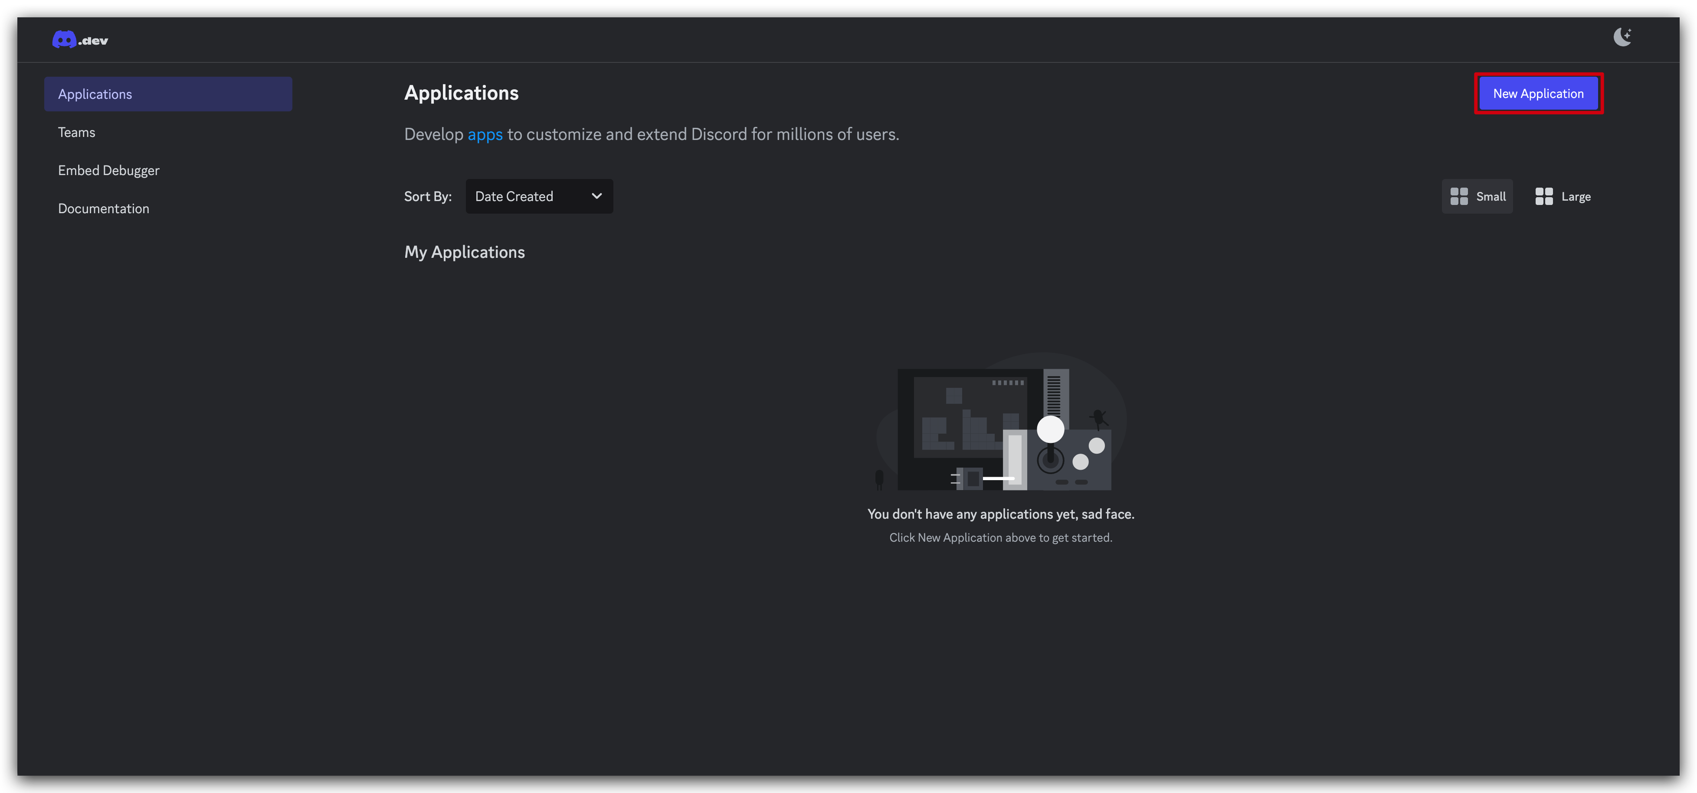1697x793 pixels.
Task: Click the New Application button
Action: click(1538, 94)
